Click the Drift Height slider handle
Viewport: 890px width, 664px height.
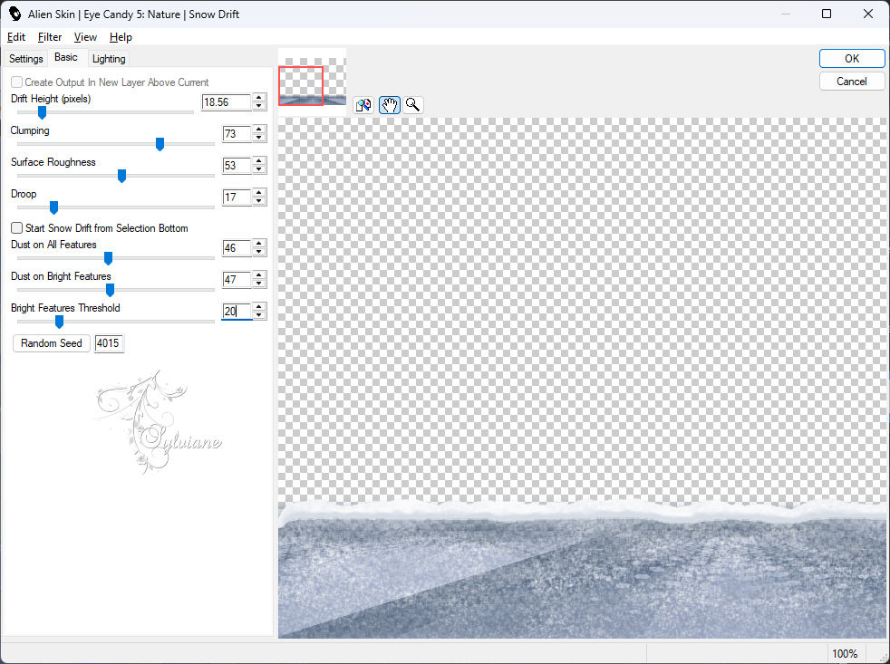pos(42,113)
